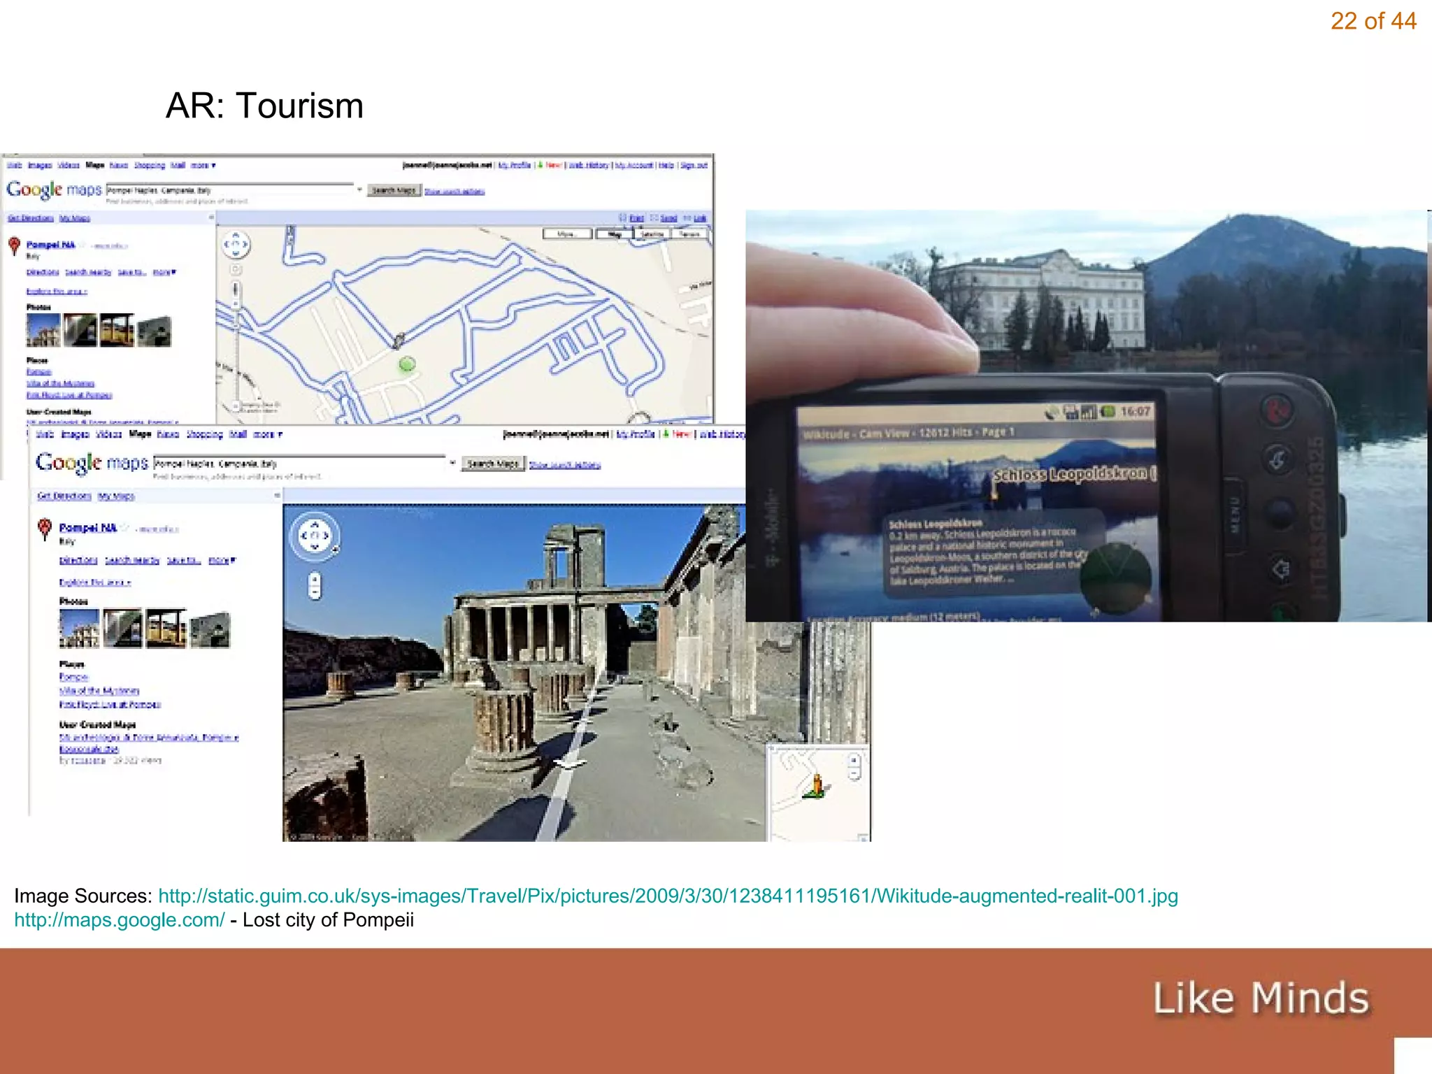Click the search field in Street View screenshot
This screenshot has height=1074, width=1432.
[299, 463]
